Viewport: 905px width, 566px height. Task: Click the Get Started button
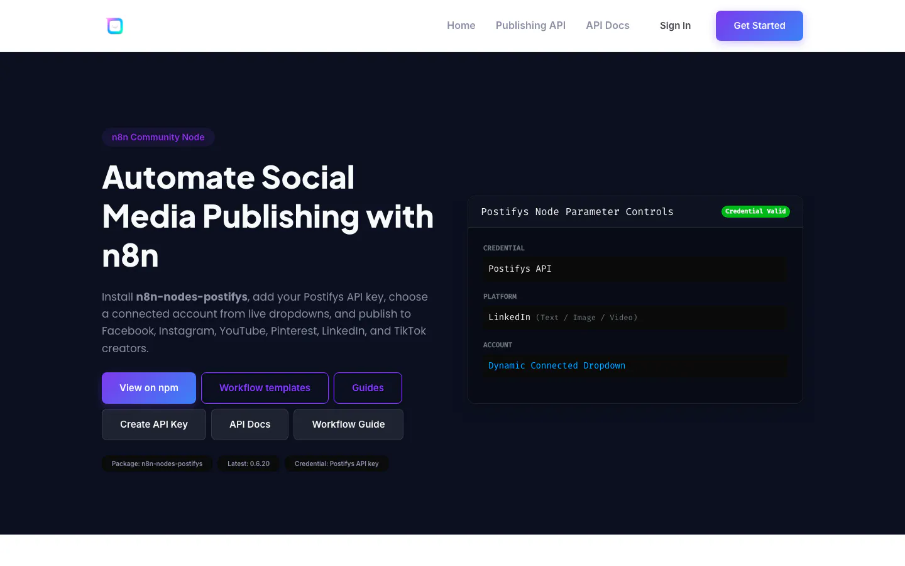759,26
